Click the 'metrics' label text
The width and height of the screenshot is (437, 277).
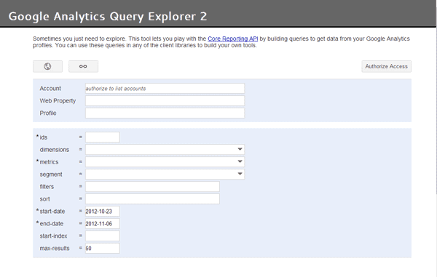pyautogui.click(x=49, y=162)
